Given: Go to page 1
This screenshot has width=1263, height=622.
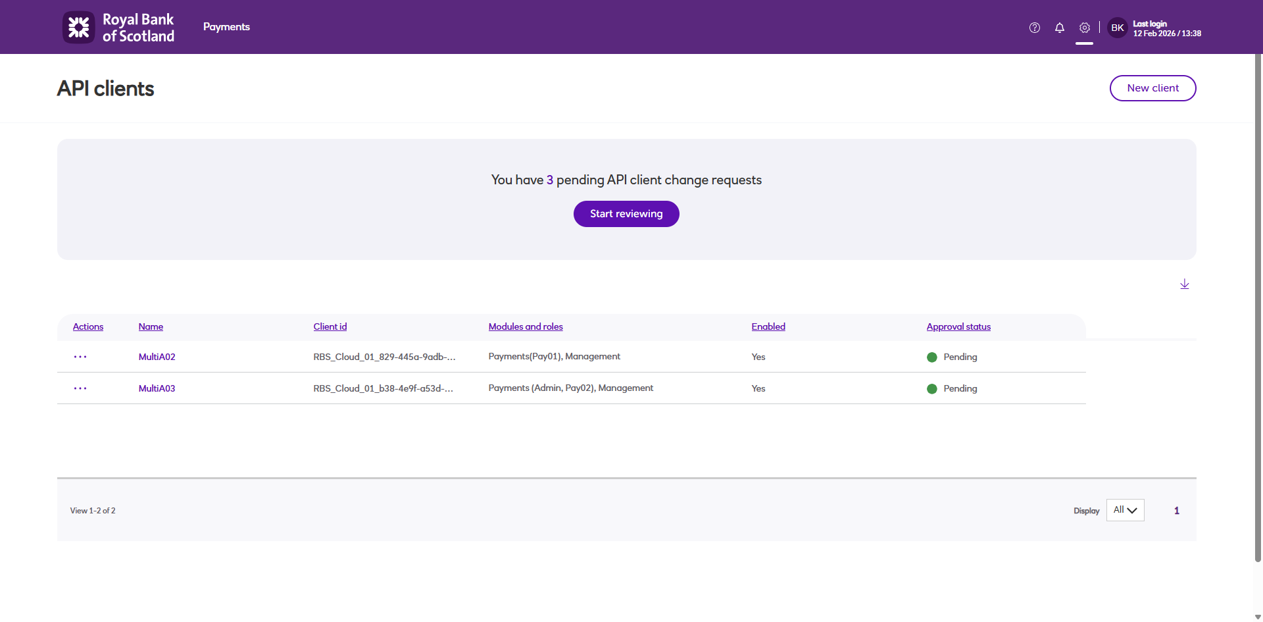Looking at the screenshot, I should [x=1177, y=511].
